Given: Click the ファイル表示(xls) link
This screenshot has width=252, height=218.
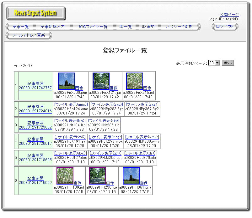Looking at the screenshot, I should (140, 153).
